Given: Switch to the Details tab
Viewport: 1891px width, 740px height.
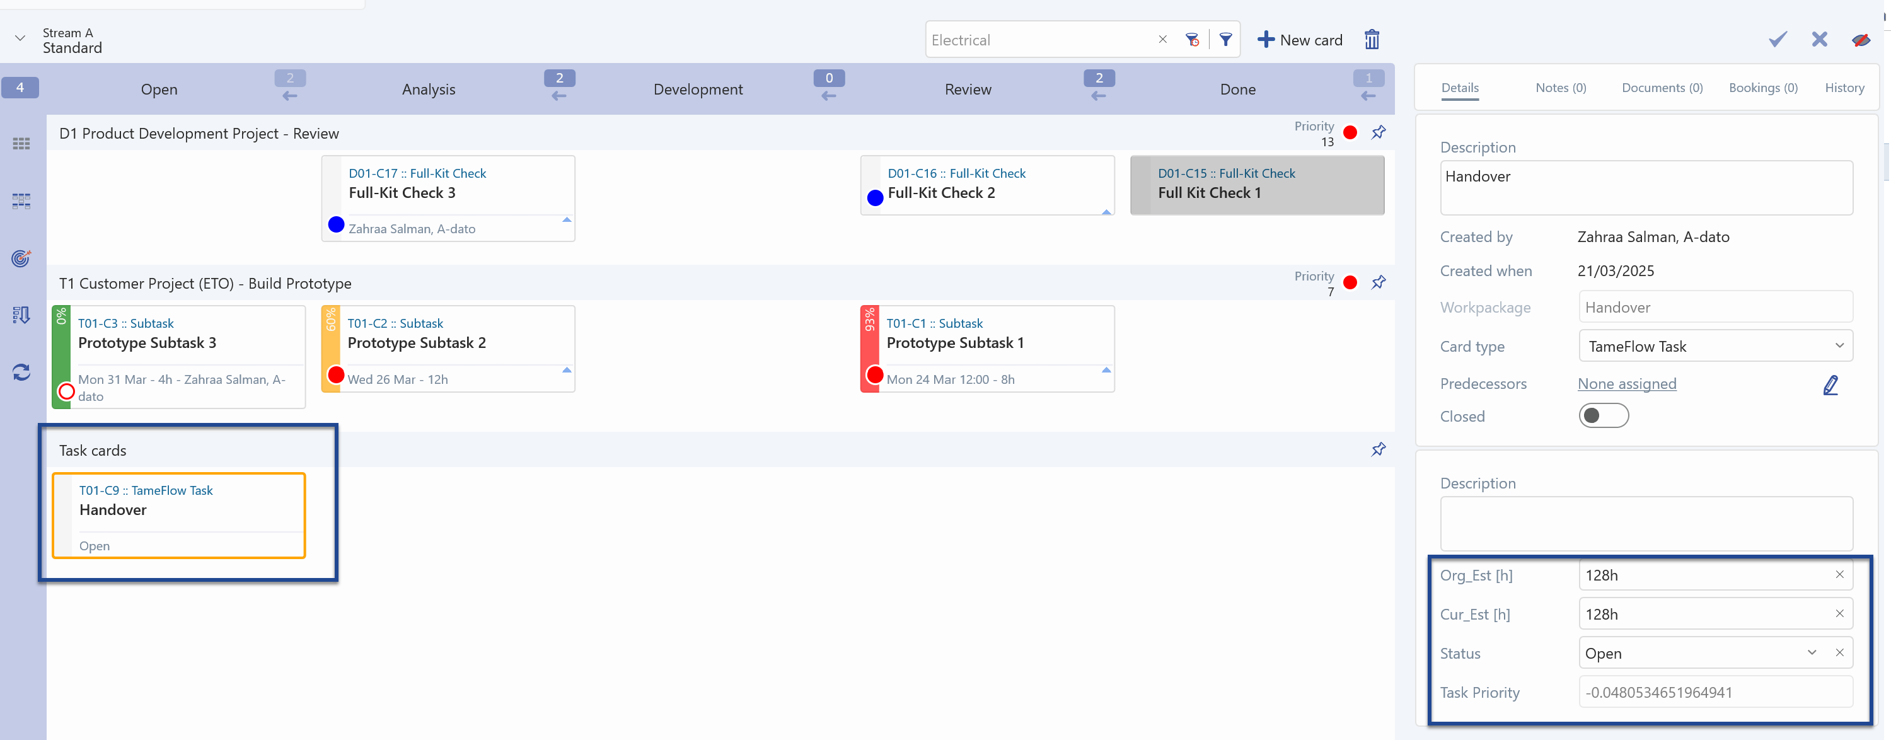Looking at the screenshot, I should coord(1459,88).
